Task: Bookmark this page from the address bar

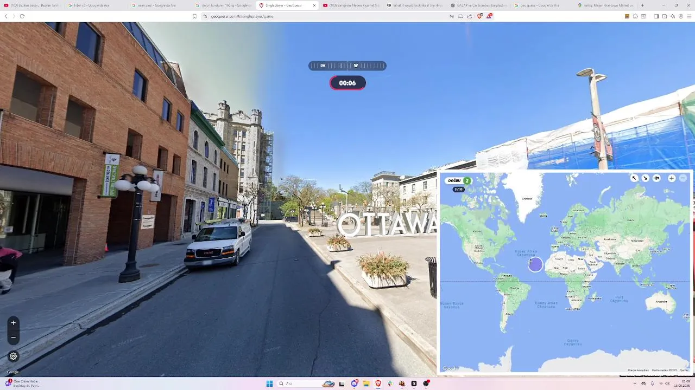Action: coord(194,16)
